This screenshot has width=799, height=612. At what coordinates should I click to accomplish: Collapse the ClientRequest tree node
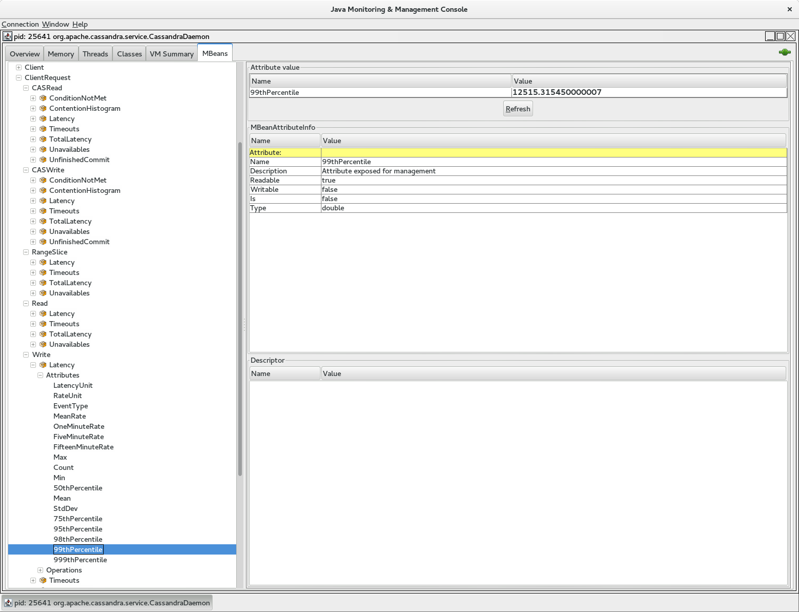[x=18, y=77]
